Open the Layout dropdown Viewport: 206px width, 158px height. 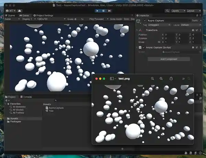coord(194,11)
